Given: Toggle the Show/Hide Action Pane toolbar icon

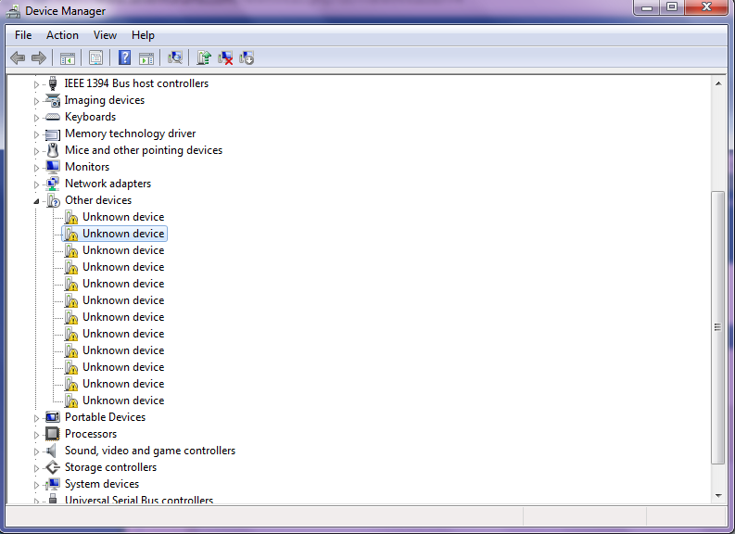Looking at the screenshot, I should pyautogui.click(x=146, y=58).
